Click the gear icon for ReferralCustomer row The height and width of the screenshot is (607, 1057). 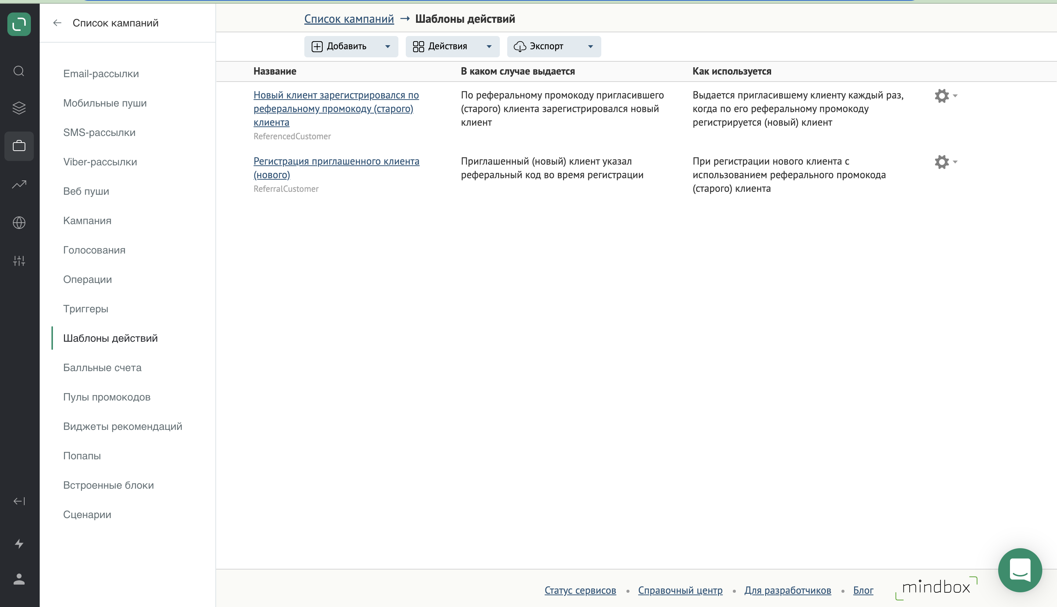tap(942, 162)
